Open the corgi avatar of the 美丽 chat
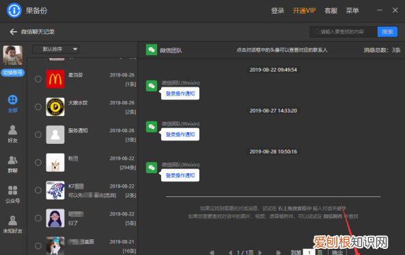 [x=55, y=245]
